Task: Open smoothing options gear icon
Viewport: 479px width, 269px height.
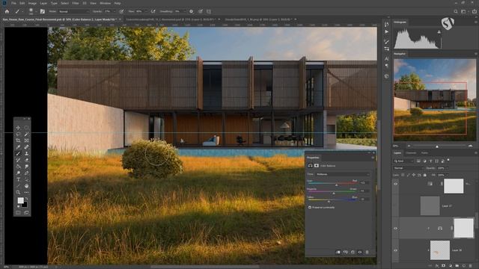Action: click(192, 11)
